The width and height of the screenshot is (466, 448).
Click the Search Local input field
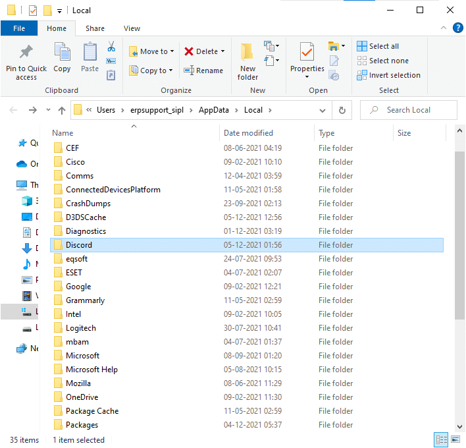coord(409,111)
